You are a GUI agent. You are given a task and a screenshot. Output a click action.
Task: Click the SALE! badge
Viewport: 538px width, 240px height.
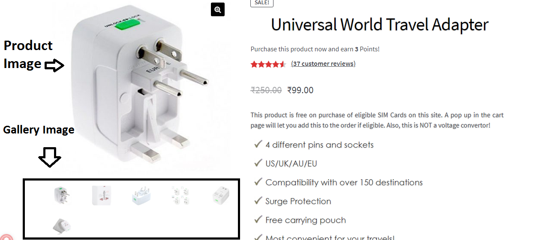pos(261,3)
